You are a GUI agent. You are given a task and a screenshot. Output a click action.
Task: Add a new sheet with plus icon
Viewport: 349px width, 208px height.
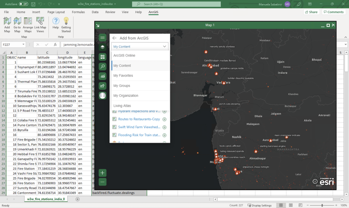77,199
